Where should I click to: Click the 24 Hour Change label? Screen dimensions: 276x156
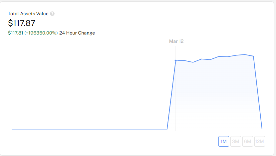click(x=77, y=33)
